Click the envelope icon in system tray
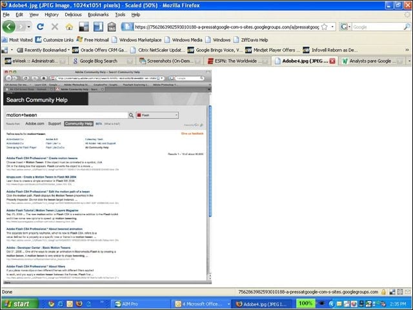The image size is (413, 310). tap(339, 304)
